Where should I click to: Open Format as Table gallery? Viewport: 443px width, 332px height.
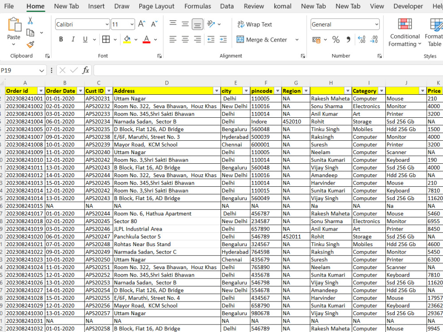(x=434, y=32)
